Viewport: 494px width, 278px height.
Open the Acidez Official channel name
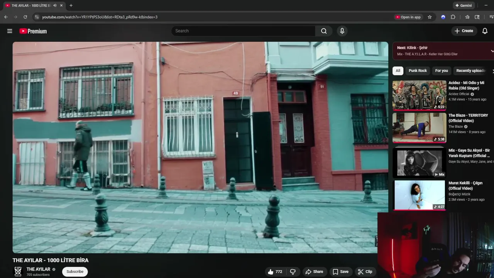(x=459, y=94)
